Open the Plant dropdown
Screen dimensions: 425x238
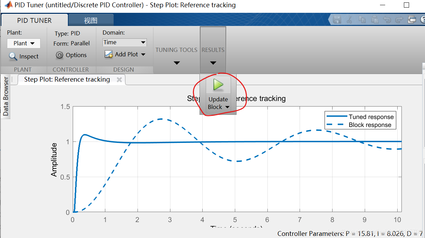coord(24,43)
